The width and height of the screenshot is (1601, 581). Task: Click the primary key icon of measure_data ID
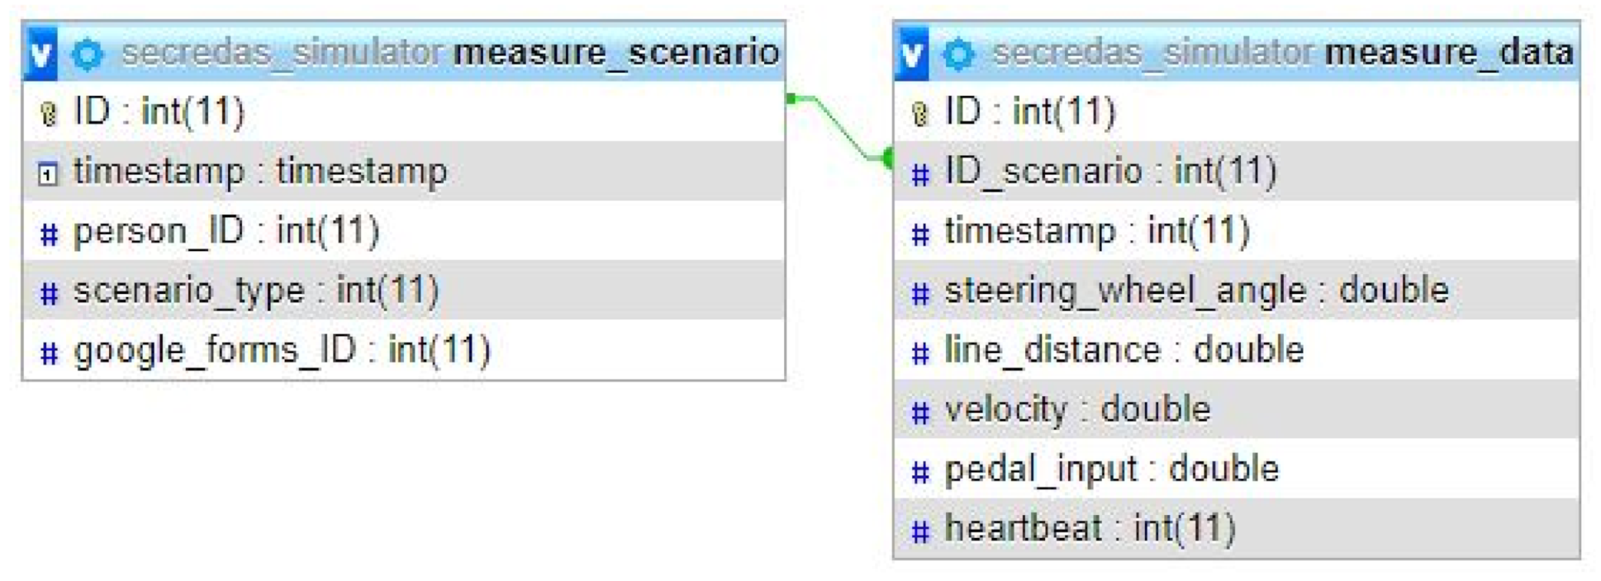[919, 113]
